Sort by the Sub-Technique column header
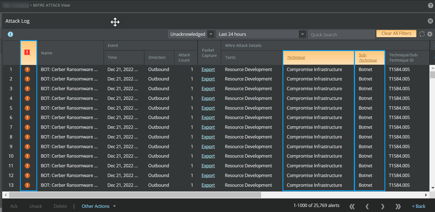The height and width of the screenshot is (212, 435). click(x=370, y=57)
